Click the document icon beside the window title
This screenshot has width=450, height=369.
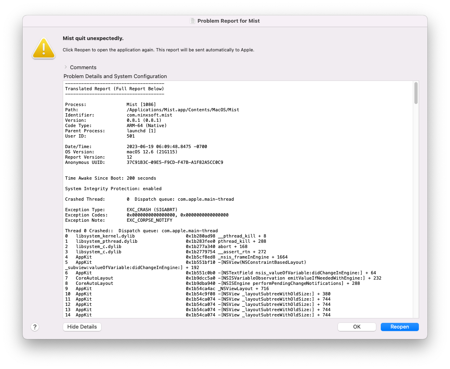(192, 21)
